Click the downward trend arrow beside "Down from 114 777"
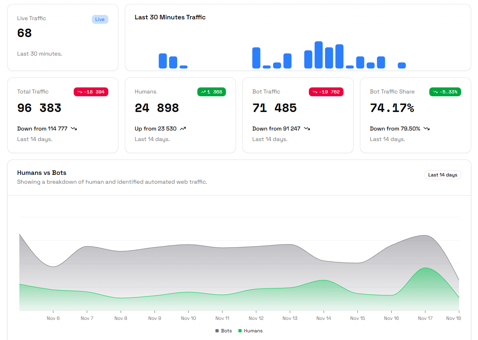The width and height of the screenshot is (478, 340). tap(74, 129)
